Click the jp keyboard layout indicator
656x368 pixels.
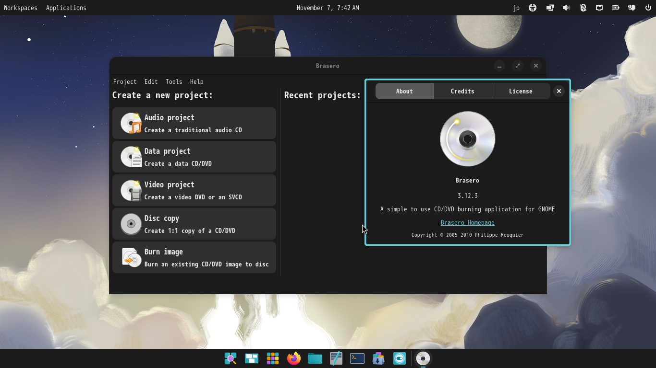click(516, 8)
